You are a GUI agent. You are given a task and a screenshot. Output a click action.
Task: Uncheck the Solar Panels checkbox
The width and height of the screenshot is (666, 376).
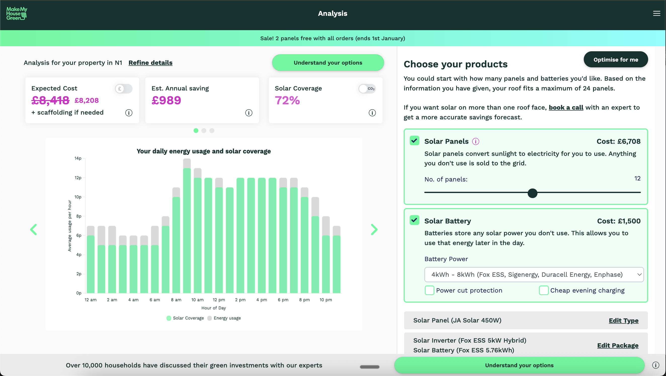(414, 141)
